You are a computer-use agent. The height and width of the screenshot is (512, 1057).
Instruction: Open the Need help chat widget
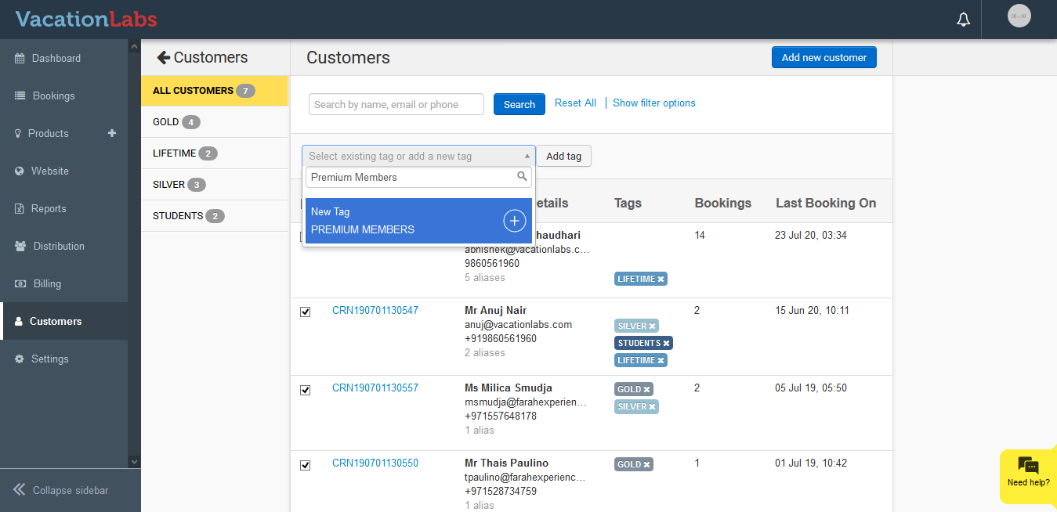(1028, 472)
